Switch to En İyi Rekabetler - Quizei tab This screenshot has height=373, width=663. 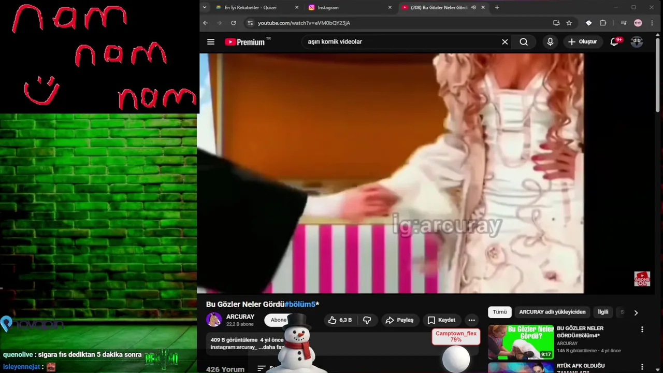coord(250,7)
